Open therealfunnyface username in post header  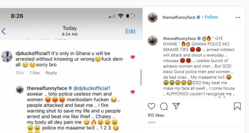[x=179, y=17]
